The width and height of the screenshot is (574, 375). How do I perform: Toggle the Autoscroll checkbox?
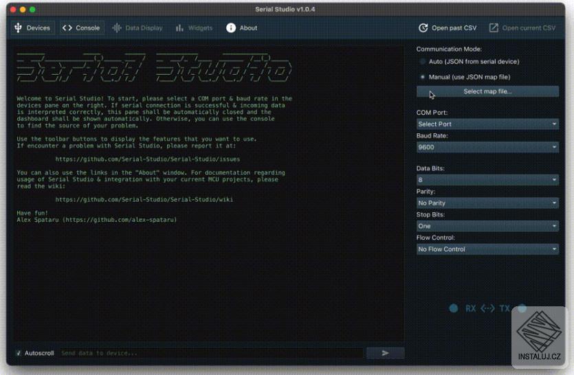[19, 353]
